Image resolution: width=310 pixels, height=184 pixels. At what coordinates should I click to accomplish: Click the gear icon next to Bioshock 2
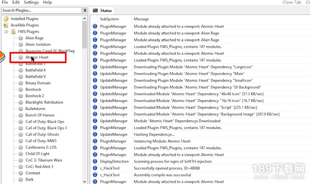(21, 96)
